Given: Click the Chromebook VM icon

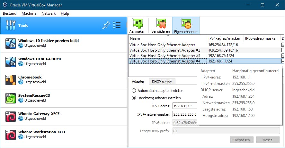Looking at the screenshot, I should (x=11, y=80).
